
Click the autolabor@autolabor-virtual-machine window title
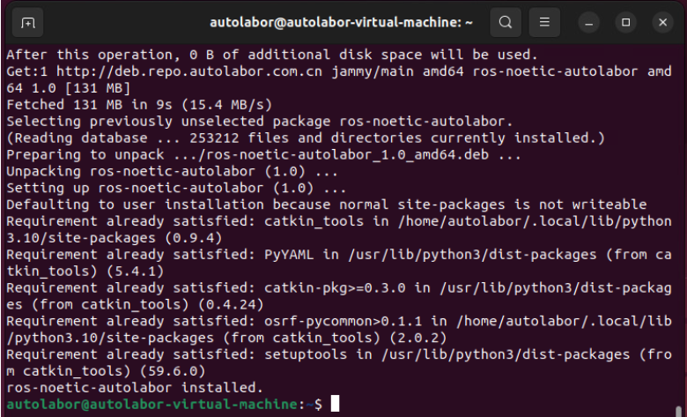341,22
